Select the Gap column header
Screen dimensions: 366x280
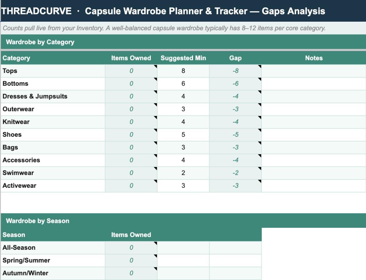(235, 58)
